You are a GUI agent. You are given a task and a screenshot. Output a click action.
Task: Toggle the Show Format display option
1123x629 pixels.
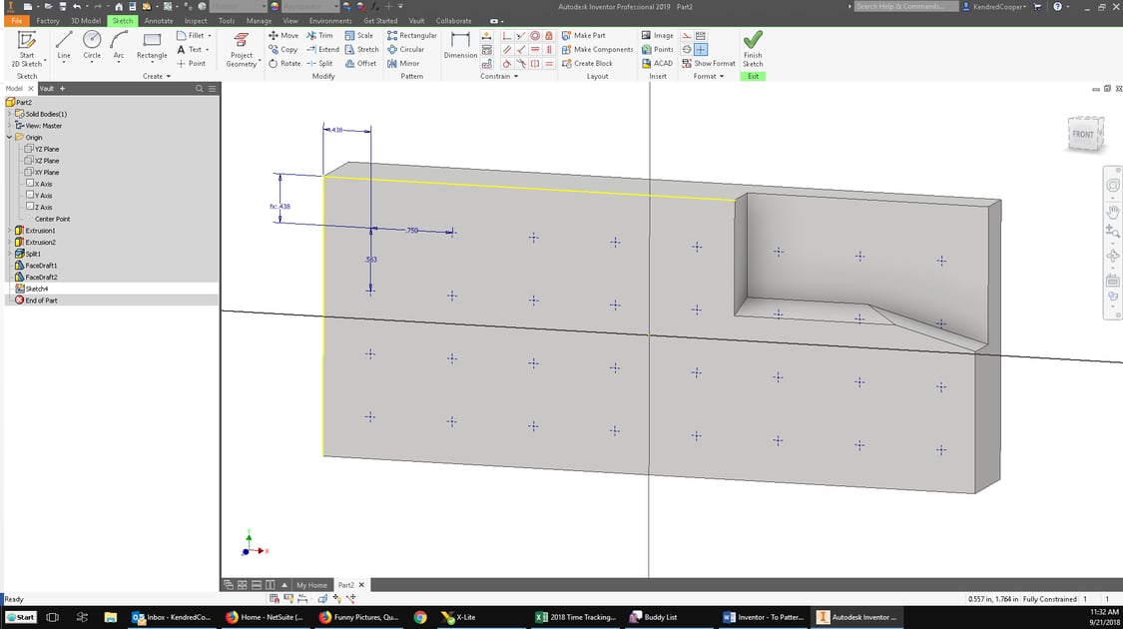coord(708,63)
